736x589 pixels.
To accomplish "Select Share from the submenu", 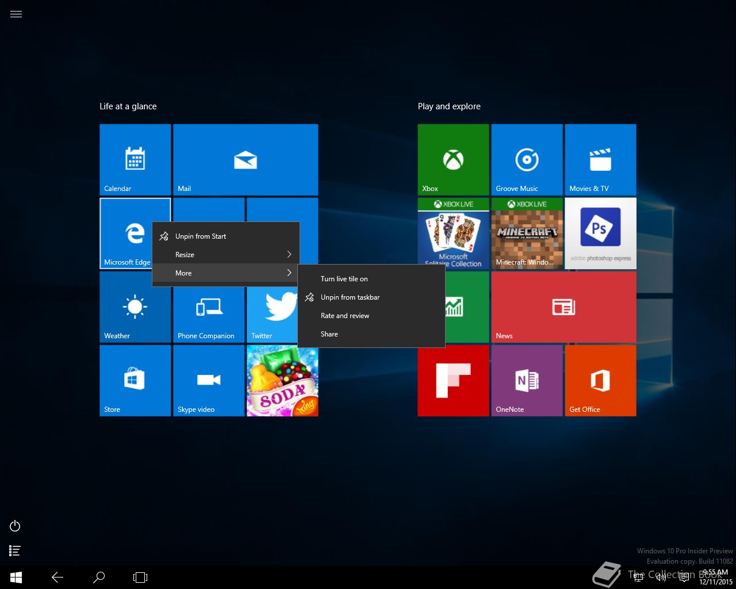I will coord(371,334).
